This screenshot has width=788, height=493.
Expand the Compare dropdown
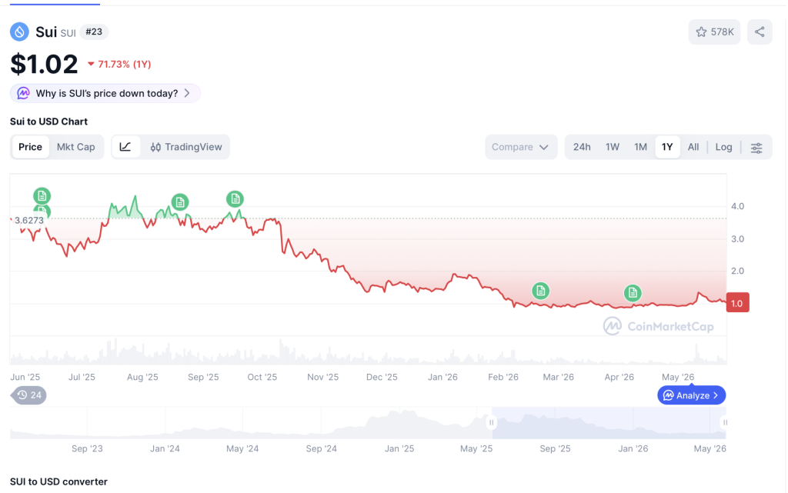click(x=521, y=147)
